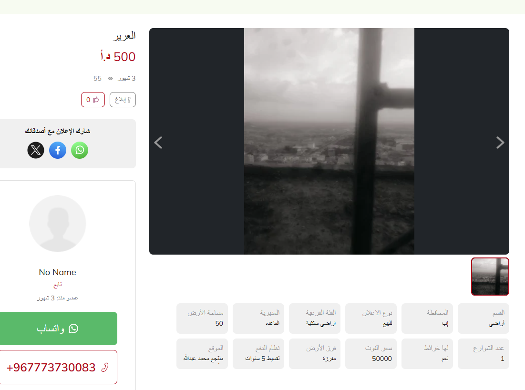Go to next image in gallery
The height and width of the screenshot is (390, 525).
tap(500, 143)
